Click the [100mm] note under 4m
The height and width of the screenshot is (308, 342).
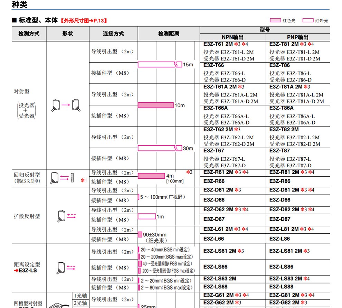(x=175, y=181)
